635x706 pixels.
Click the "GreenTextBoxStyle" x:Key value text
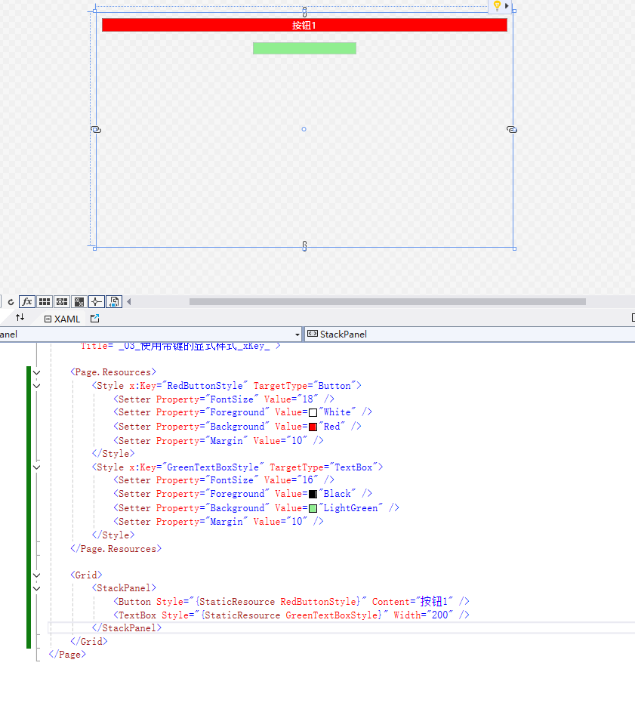[x=213, y=467]
